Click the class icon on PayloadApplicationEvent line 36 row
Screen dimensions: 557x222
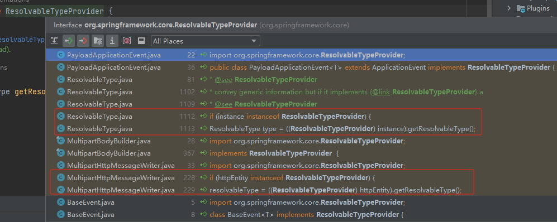click(x=61, y=67)
